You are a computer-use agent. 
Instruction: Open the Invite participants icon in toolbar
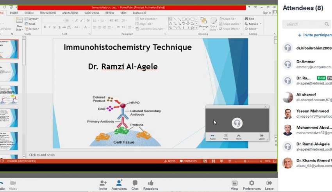(103, 183)
